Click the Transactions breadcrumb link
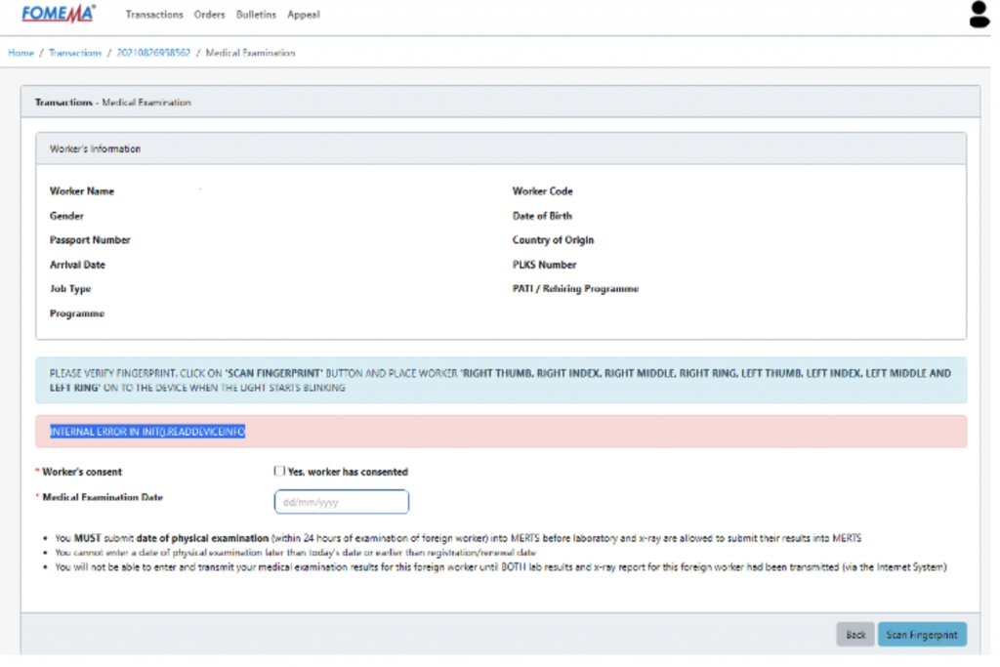1000x667 pixels. point(75,53)
